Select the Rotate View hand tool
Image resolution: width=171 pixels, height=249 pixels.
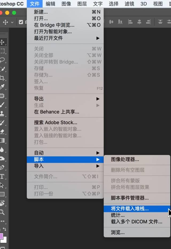(x=2, y=203)
